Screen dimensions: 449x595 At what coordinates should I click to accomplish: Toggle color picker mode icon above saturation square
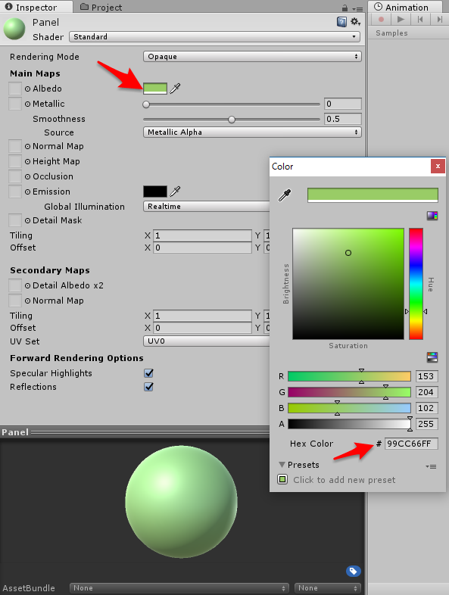[432, 216]
